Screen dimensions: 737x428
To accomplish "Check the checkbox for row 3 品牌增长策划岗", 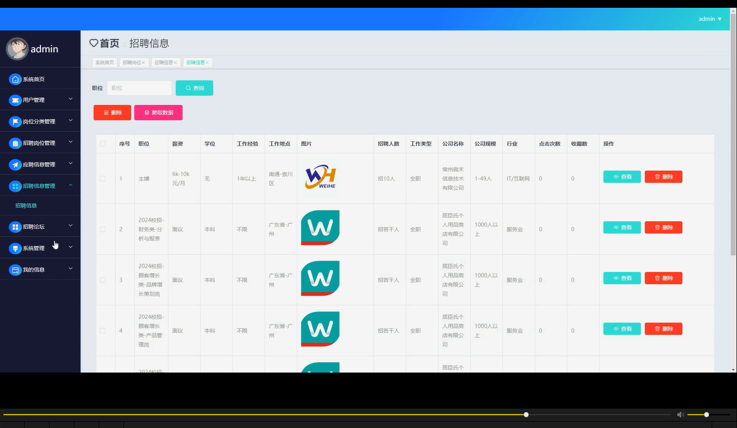I will pos(103,280).
